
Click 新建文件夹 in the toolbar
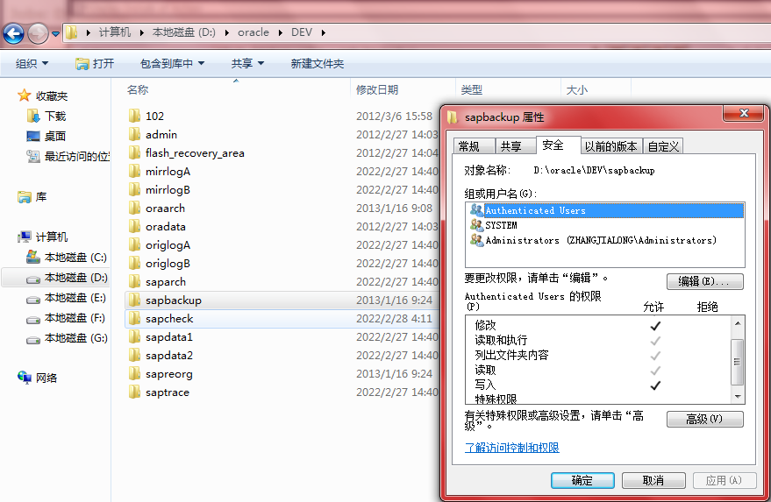pyautogui.click(x=318, y=63)
